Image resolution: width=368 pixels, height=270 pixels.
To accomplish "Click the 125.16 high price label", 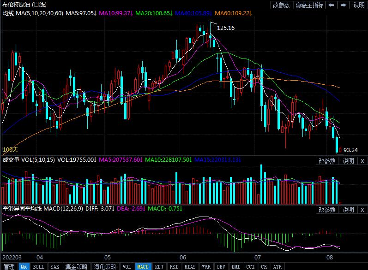I will pos(226,28).
